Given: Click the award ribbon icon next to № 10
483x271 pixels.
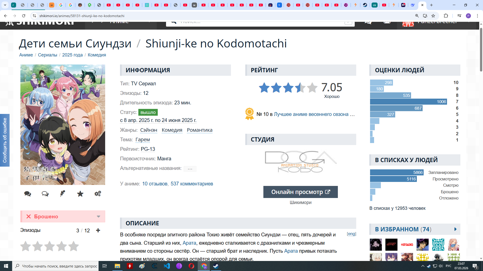Looking at the screenshot, I should coord(249,114).
